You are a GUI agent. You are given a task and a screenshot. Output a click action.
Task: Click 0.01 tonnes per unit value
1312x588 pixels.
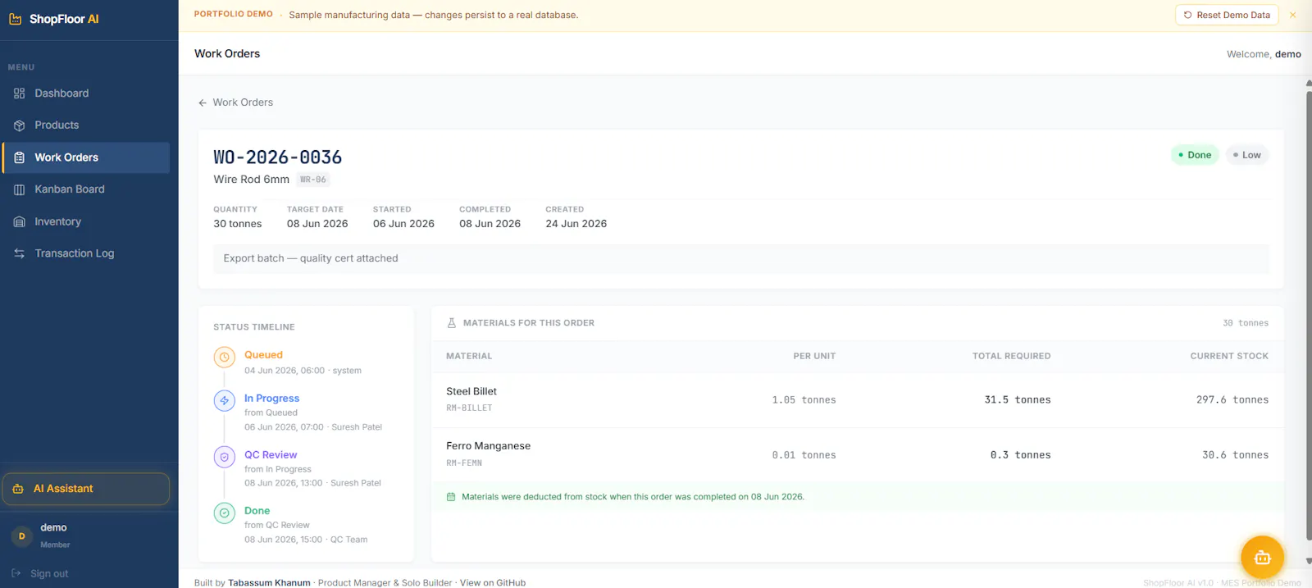(804, 455)
